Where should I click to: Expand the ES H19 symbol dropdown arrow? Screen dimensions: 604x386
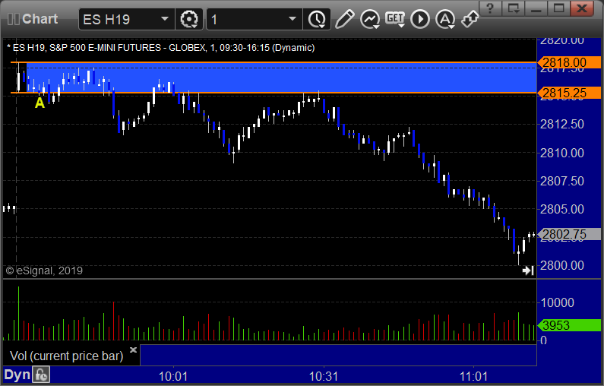point(165,19)
